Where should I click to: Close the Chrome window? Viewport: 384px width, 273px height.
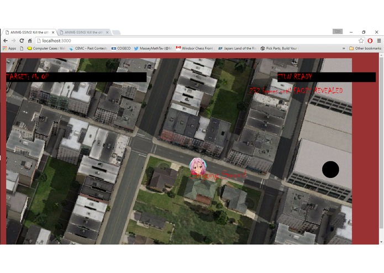pos(377,32)
